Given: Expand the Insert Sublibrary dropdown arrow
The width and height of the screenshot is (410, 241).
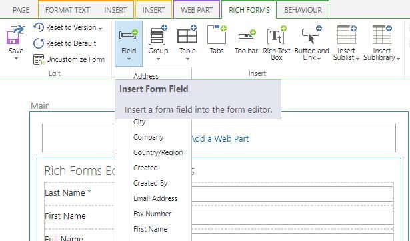Looking at the screenshot, I should pyautogui.click(x=398, y=59).
